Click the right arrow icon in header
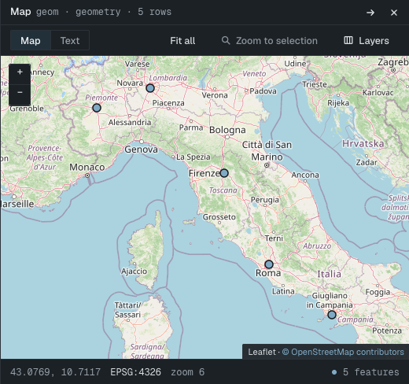This screenshot has height=384, width=409. pos(370,13)
